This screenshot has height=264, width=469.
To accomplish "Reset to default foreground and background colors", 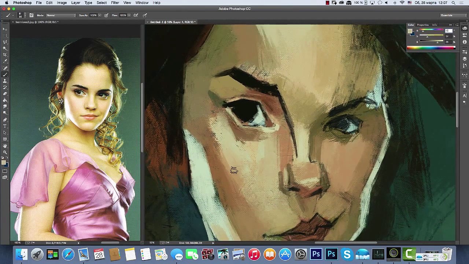I will 3,158.
